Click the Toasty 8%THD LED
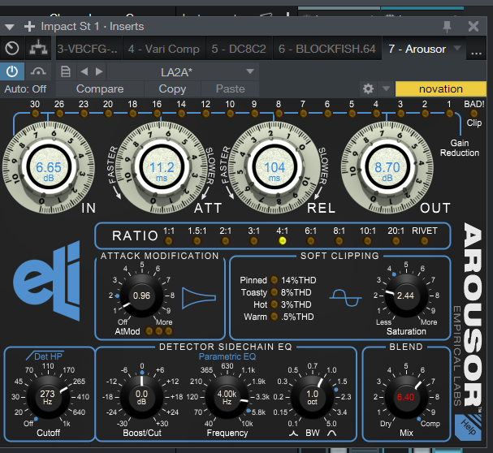 (275, 292)
